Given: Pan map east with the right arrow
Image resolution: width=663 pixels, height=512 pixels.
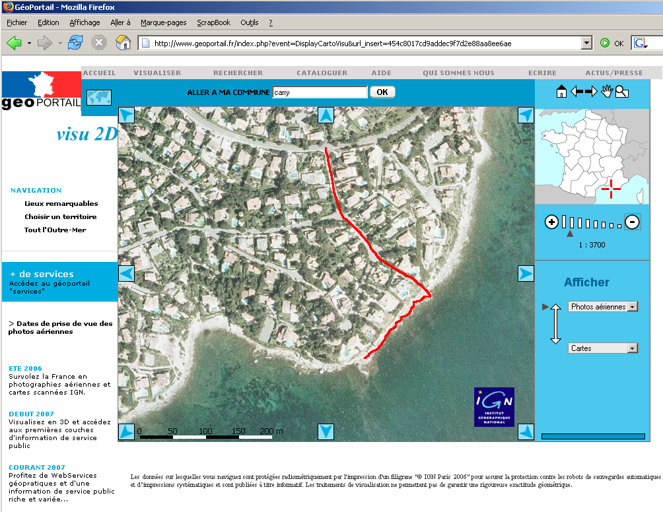Looking at the screenshot, I should (x=526, y=273).
